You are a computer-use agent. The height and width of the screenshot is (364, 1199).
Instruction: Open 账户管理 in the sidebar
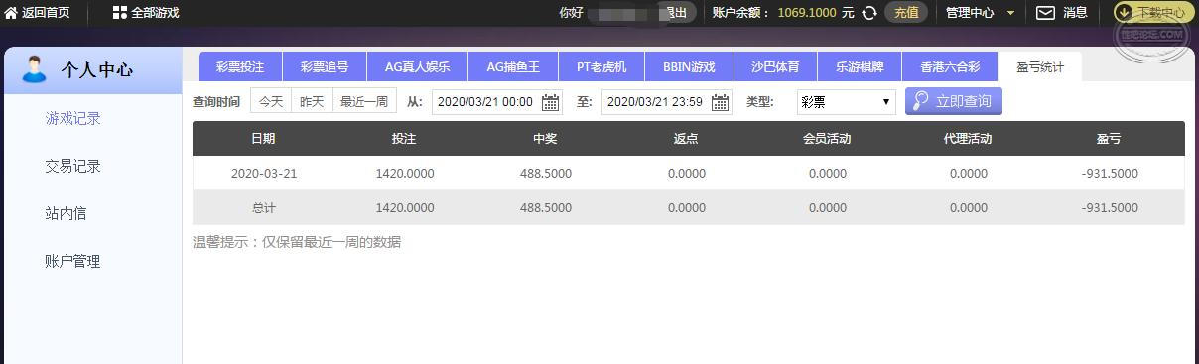[x=73, y=261]
